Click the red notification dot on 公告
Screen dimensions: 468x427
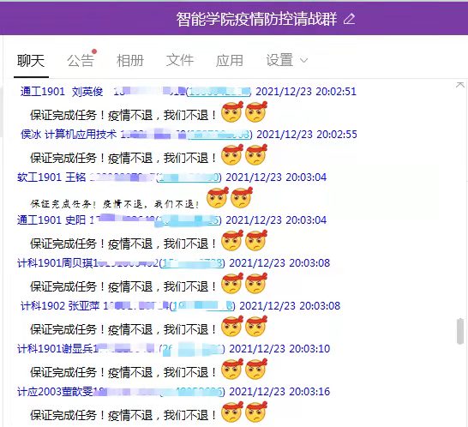tap(94, 51)
